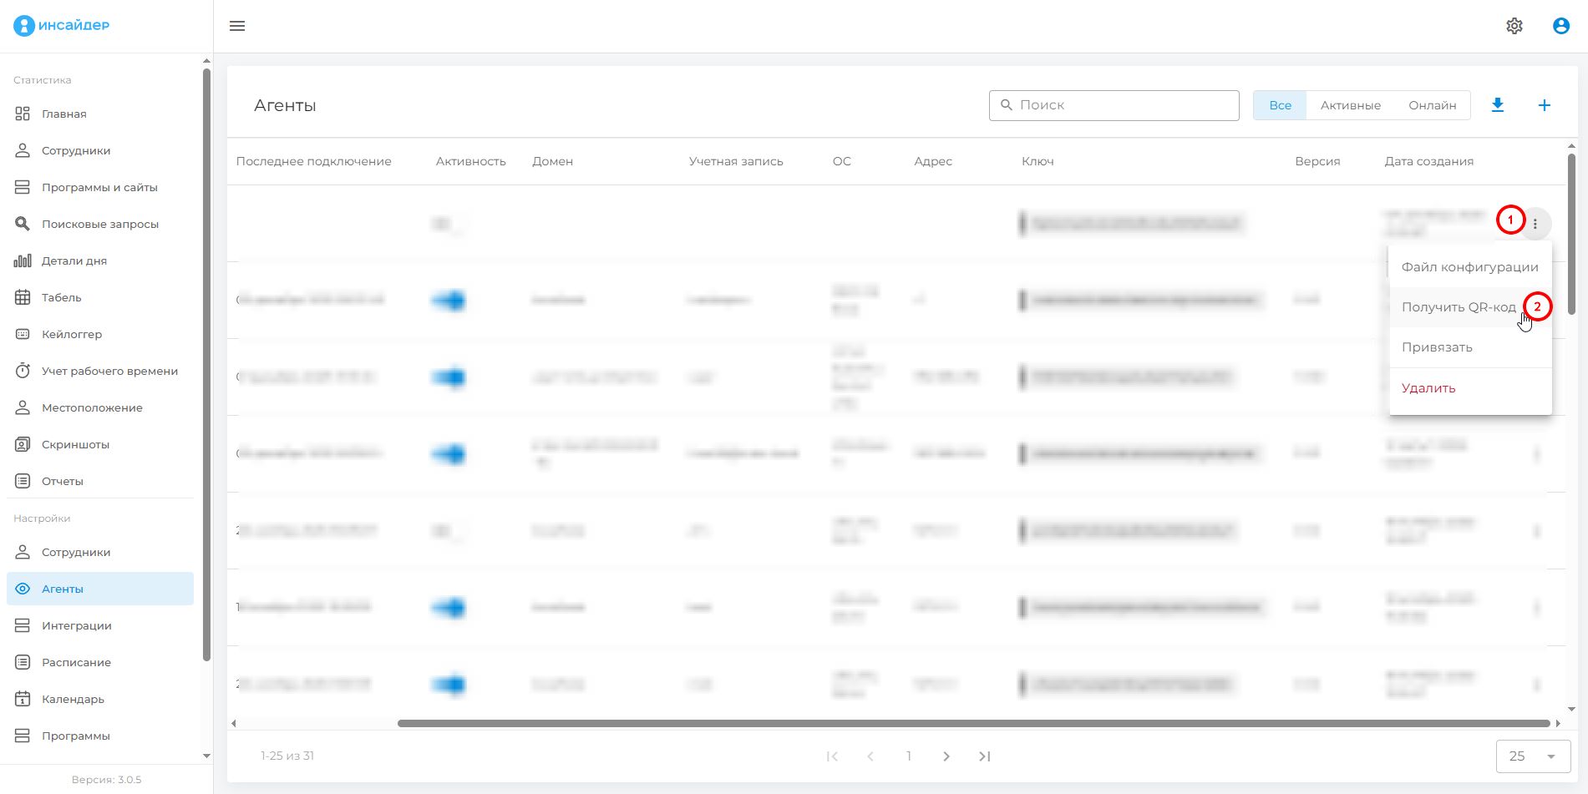Image resolution: width=1588 pixels, height=794 pixels.
Task: Click the horizontal scrollbar below the table
Action: pyautogui.click(x=973, y=723)
